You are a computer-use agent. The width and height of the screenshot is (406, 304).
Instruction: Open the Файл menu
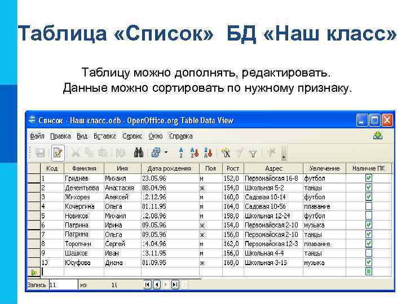point(37,136)
